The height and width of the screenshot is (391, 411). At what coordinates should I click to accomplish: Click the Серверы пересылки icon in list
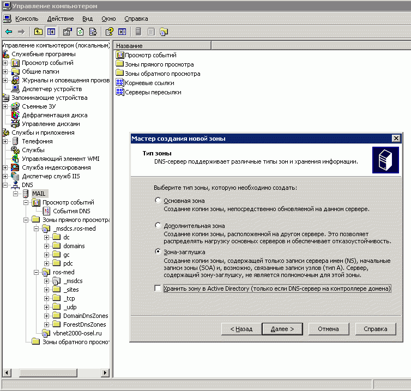pos(119,92)
